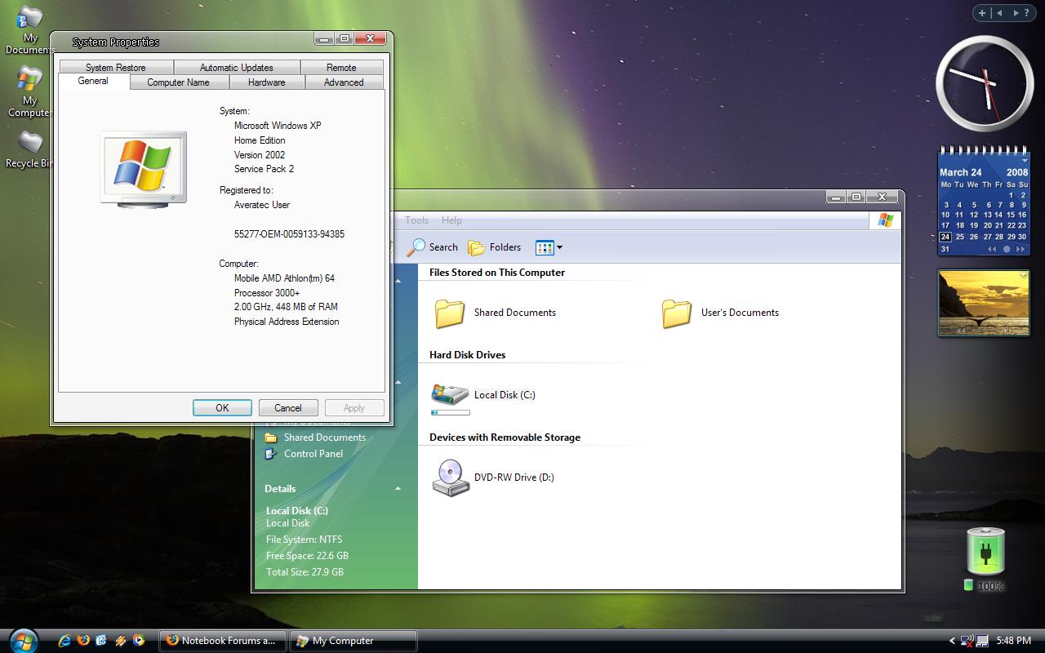Click the 5:48 PM taskbar clock
Viewport: 1045px width, 653px height.
point(1013,641)
